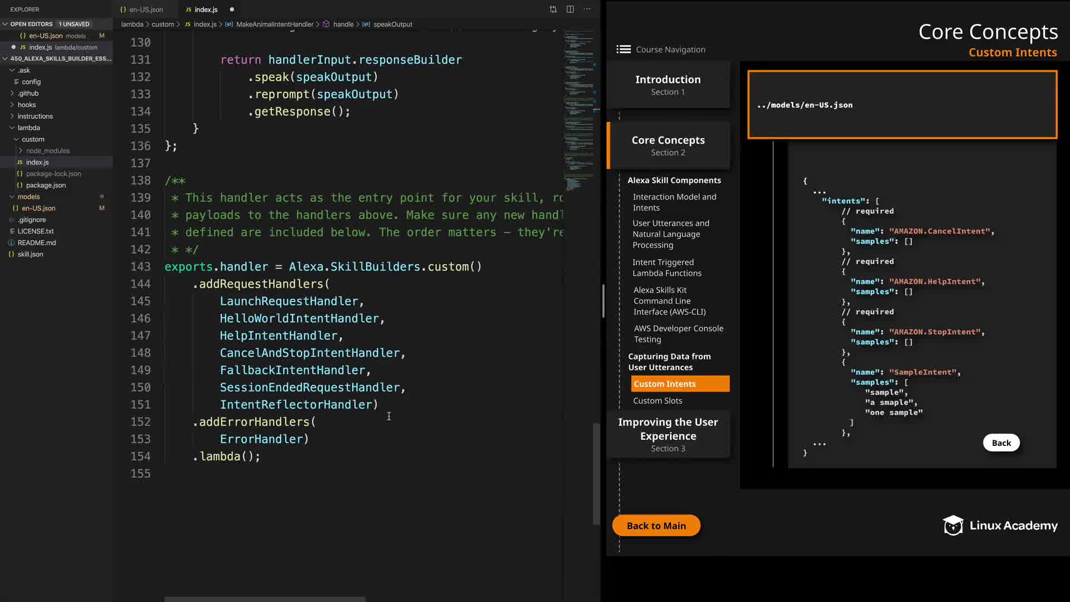Click the editor vertical scrollbar thumb

pyautogui.click(x=596, y=474)
